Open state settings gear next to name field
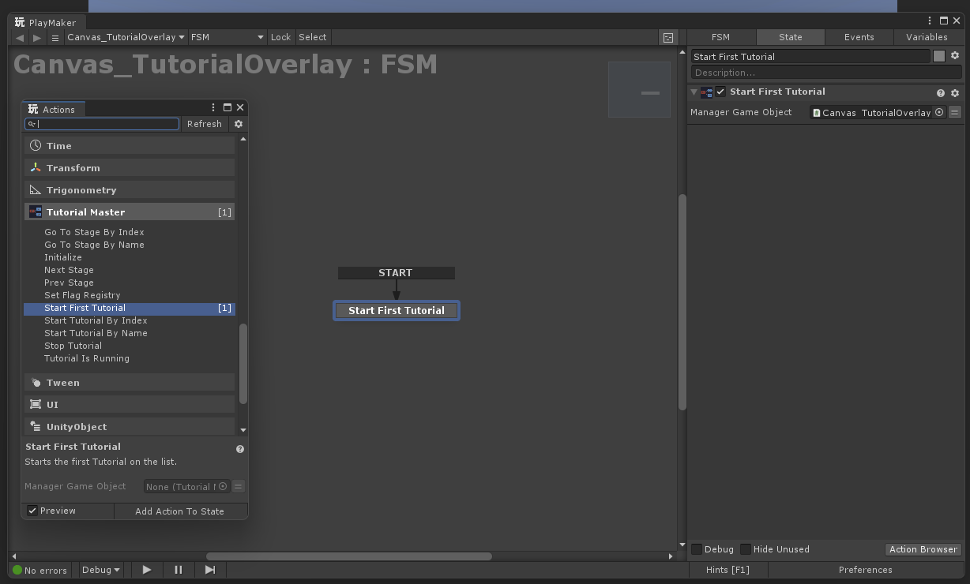The height and width of the screenshot is (584, 970). [x=955, y=56]
